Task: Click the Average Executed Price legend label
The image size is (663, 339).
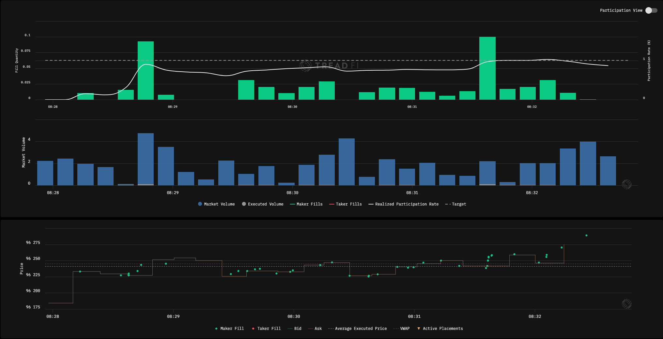Action: [x=361, y=329]
